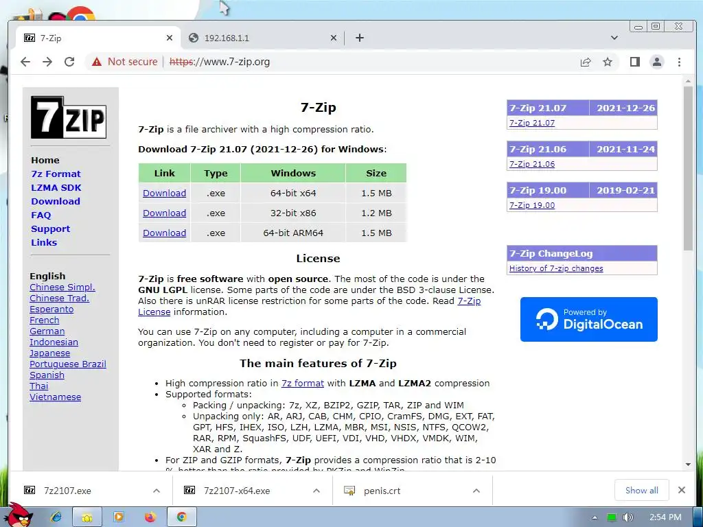Expand options for 7z2107.exe download
This screenshot has width=703, height=527.
[x=157, y=491]
